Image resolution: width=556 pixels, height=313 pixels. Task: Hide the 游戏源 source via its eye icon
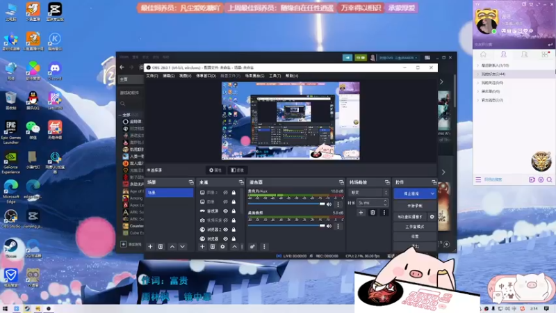coord(225,211)
